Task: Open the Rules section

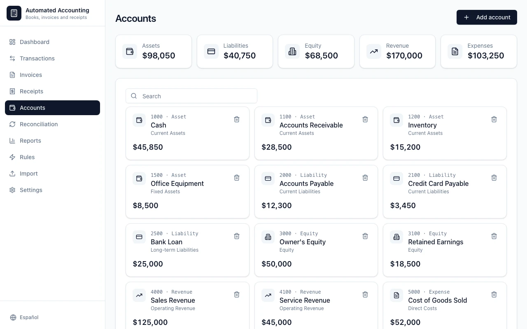Action: (x=52, y=157)
